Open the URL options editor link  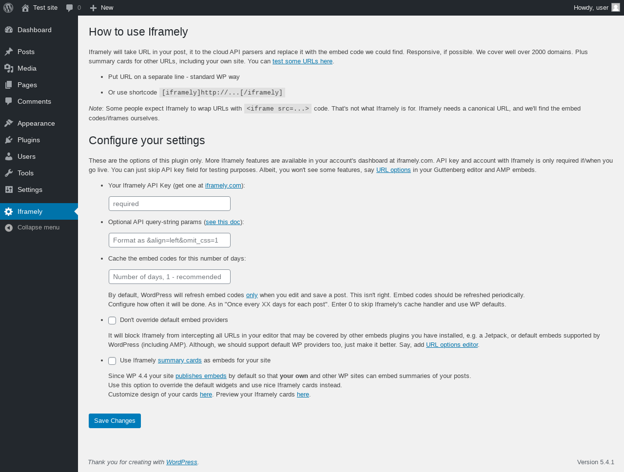(452, 345)
